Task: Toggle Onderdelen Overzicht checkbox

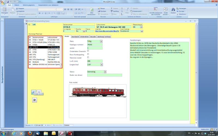Action: [88, 51]
